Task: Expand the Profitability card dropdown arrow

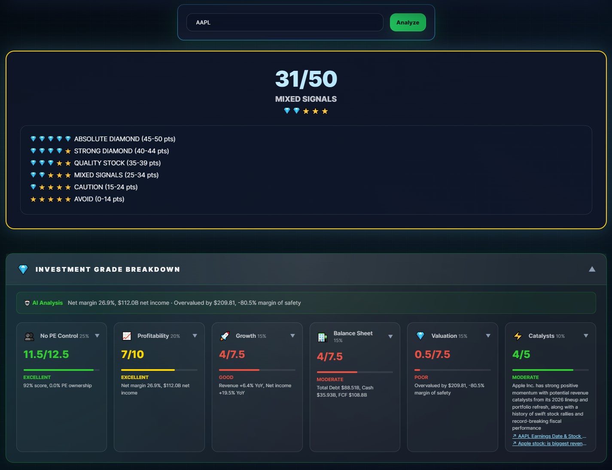Action: click(195, 336)
